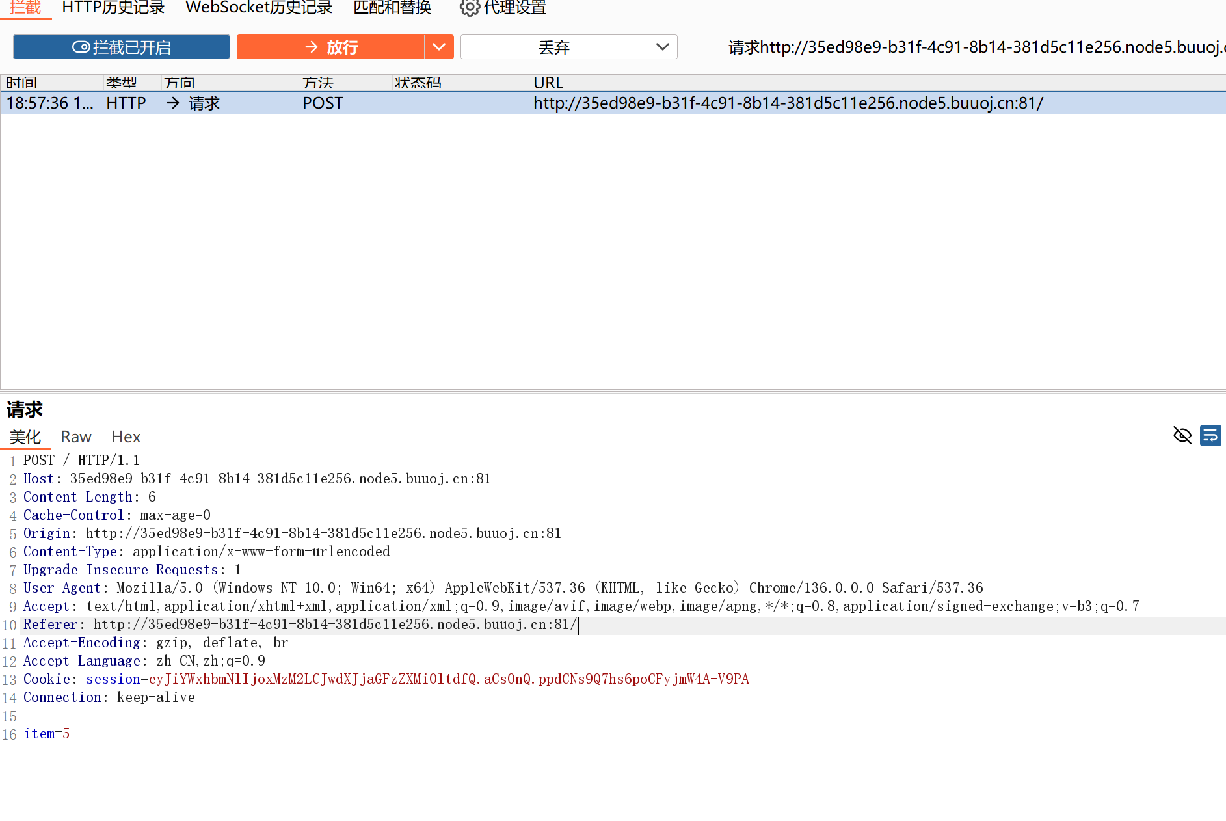Click the proxy settings gear icon

tap(469, 8)
